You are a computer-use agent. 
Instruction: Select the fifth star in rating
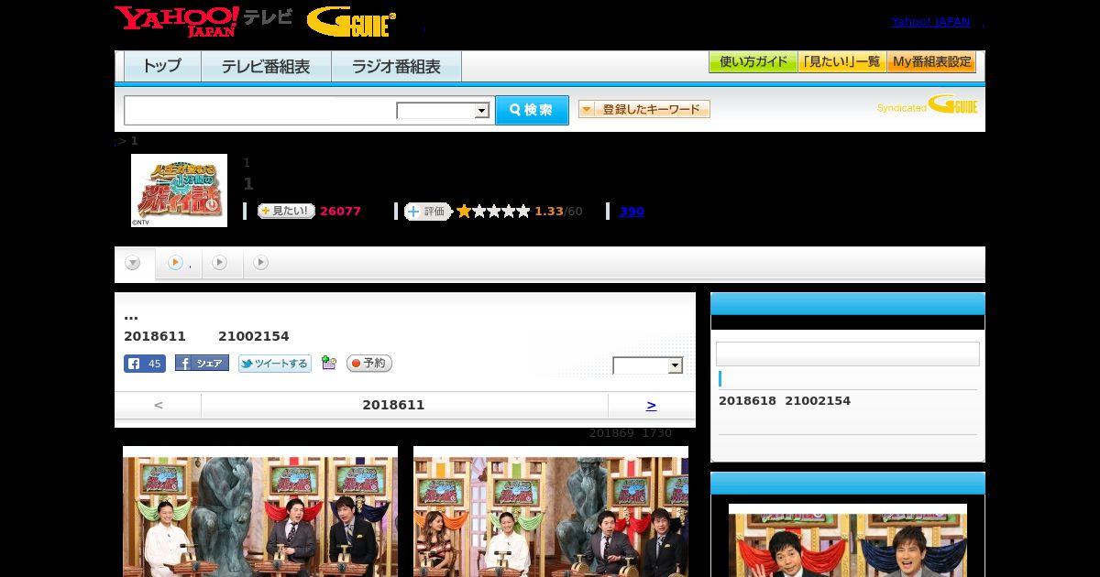523,211
